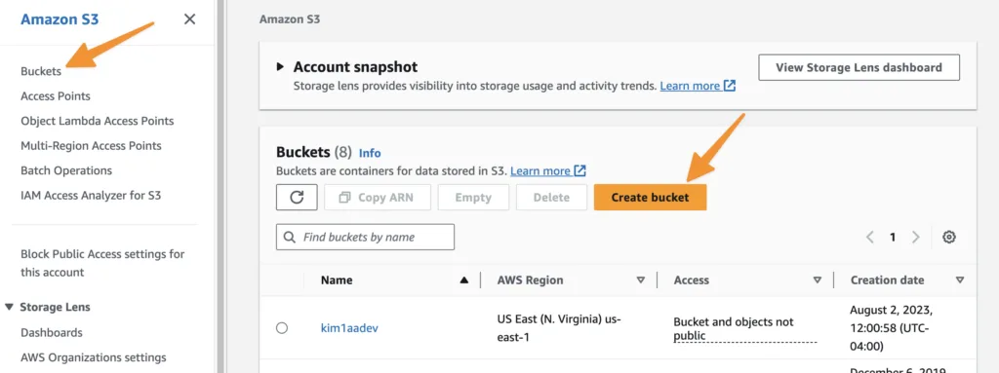Go to the next page chevron

click(x=915, y=237)
